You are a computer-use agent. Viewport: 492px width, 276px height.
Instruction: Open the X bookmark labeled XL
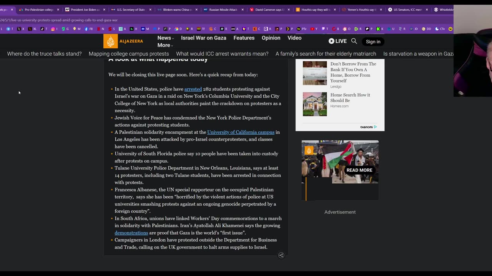pyautogui.click(x=32, y=29)
